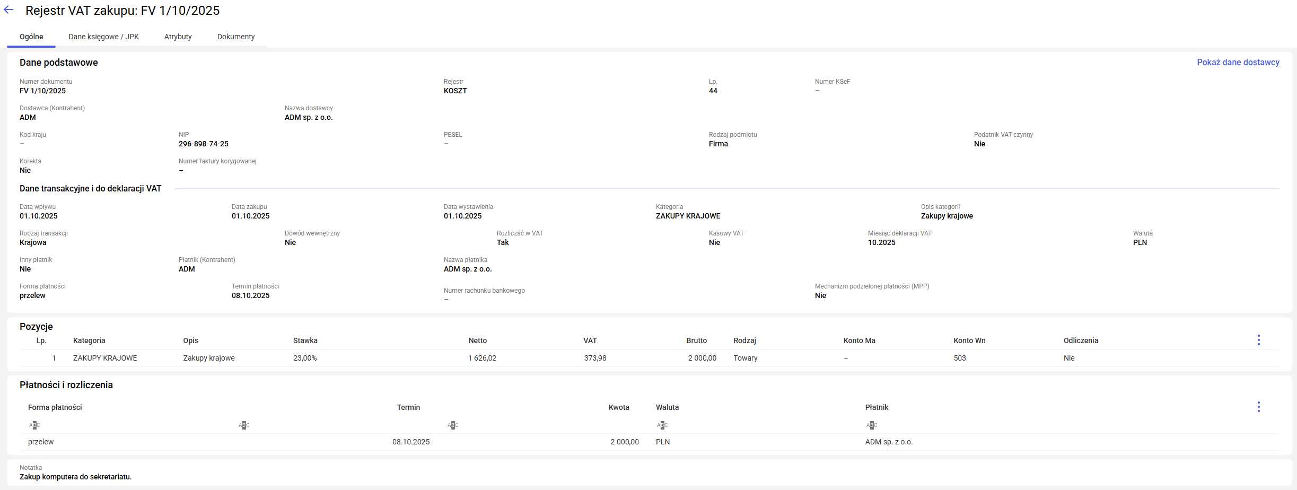
Task: Click the Kwota column filter icon
Action: [453, 425]
